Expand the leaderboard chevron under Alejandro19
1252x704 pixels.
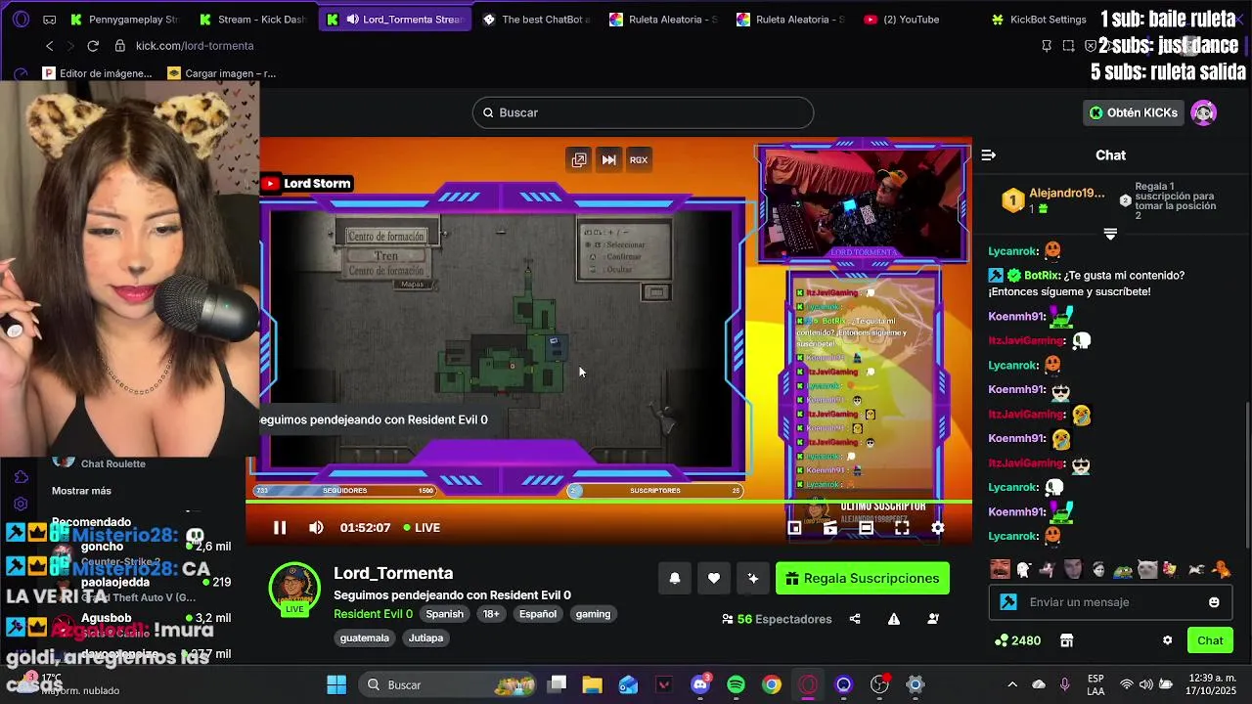(x=1110, y=235)
